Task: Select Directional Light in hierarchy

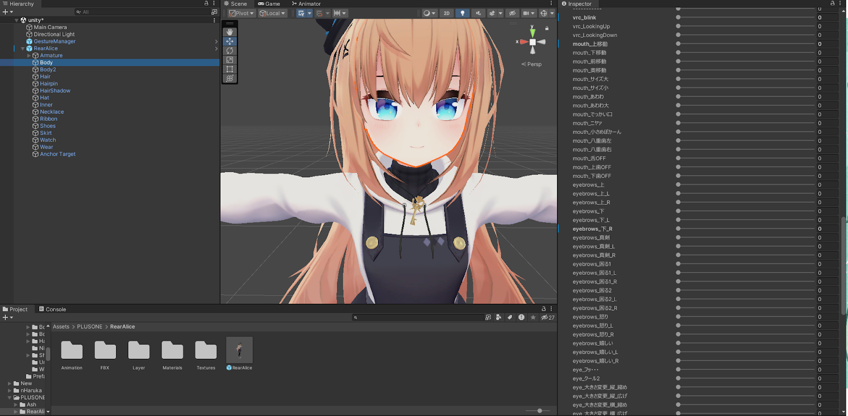Action: [54, 34]
